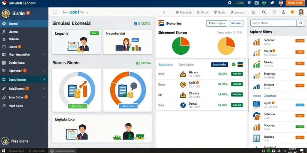The width and height of the screenshot is (307, 153).
Task: Click the blue Y icon for Dekad
Action: pos(183,105)
